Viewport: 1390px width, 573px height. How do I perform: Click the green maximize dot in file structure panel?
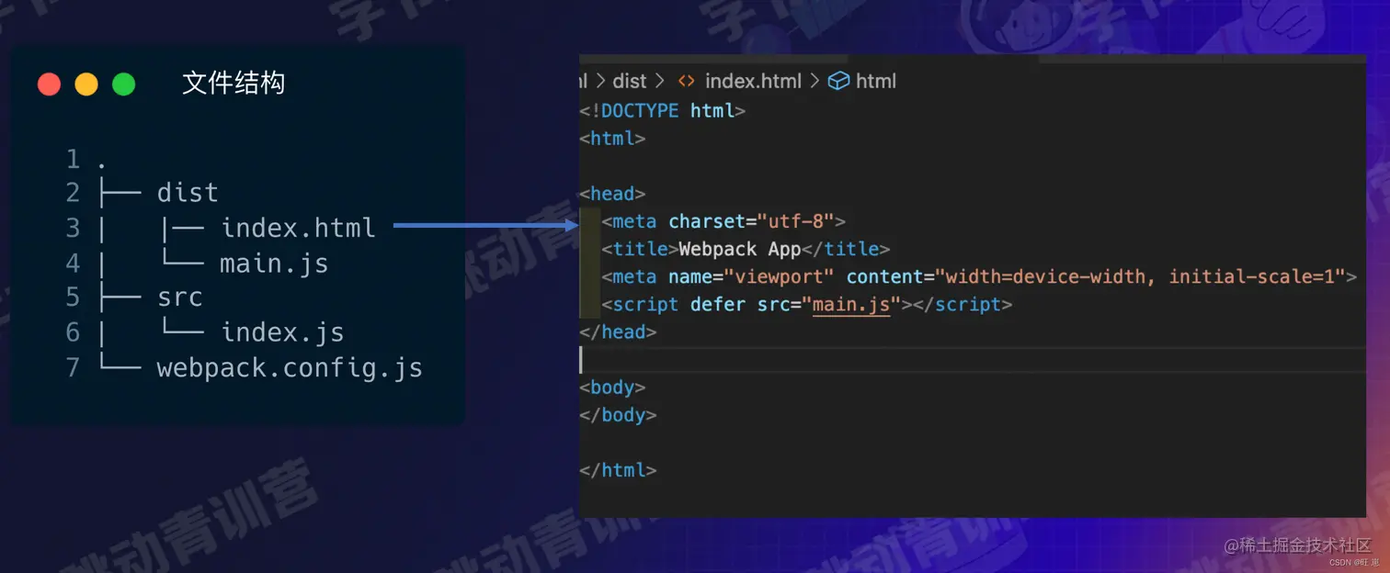coord(124,84)
